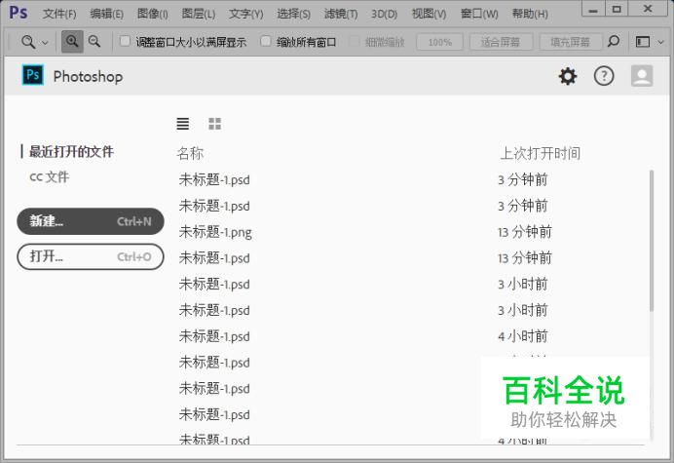This screenshot has height=463, width=674.
Task: Toggle the 细微缩放 checkbox
Action: tap(355, 41)
